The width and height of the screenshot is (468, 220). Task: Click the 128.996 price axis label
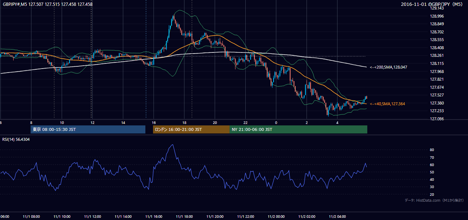pyautogui.click(x=437, y=16)
